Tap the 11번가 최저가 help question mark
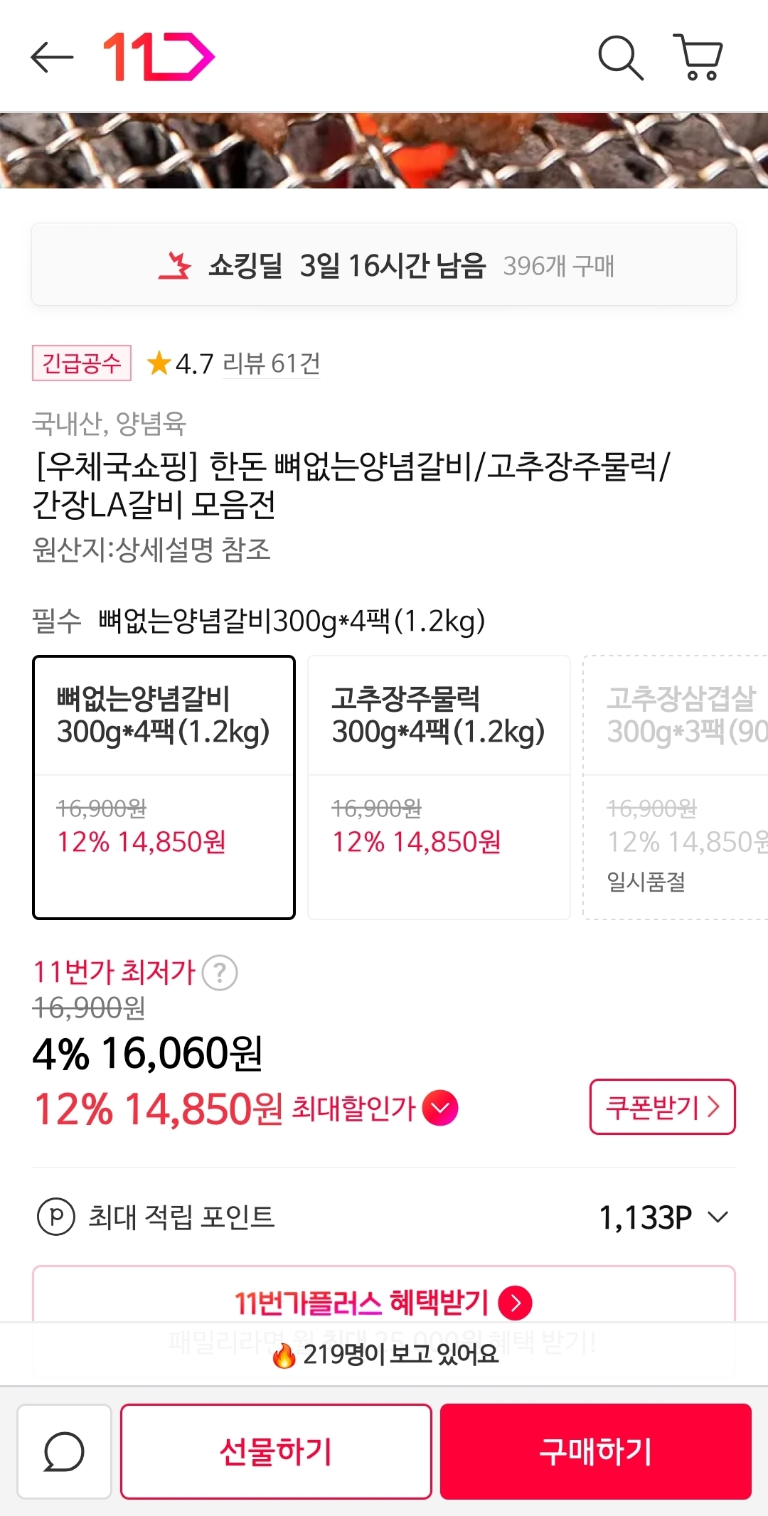Viewport: 768px width, 1516px height. coord(220,973)
